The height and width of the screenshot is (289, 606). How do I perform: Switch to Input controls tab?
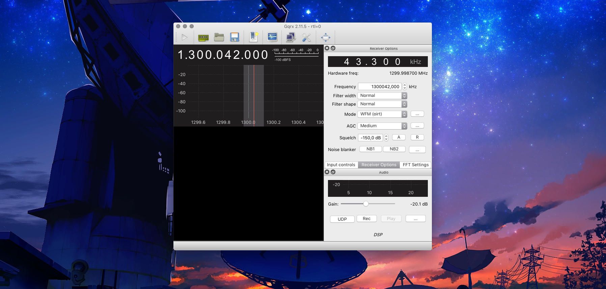click(x=341, y=165)
